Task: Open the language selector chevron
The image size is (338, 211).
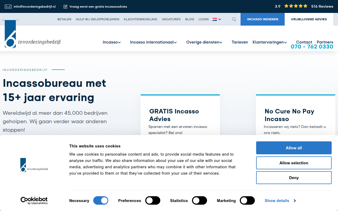Action: 220,19
